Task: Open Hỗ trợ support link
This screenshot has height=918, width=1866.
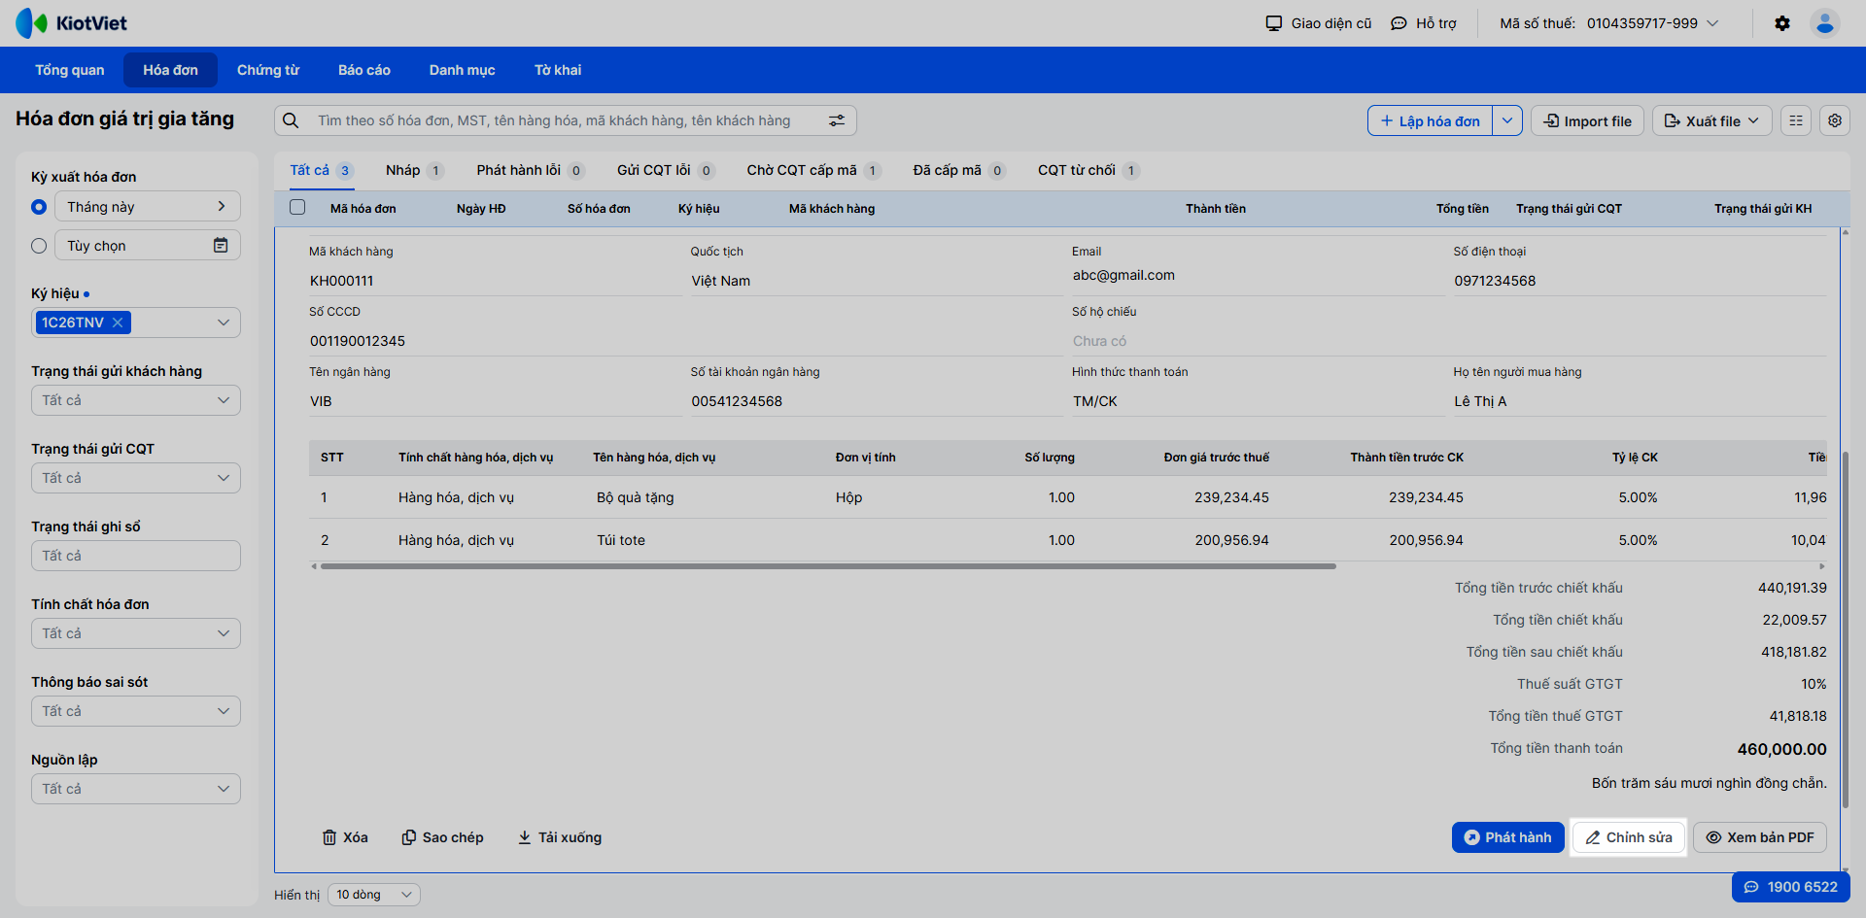Action: click(1424, 23)
